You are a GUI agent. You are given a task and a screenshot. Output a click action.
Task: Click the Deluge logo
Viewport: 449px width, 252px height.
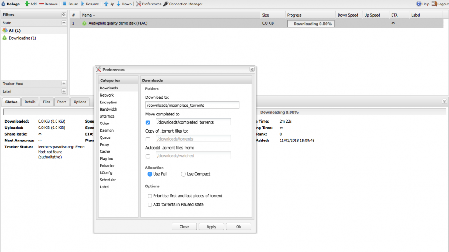point(4,4)
